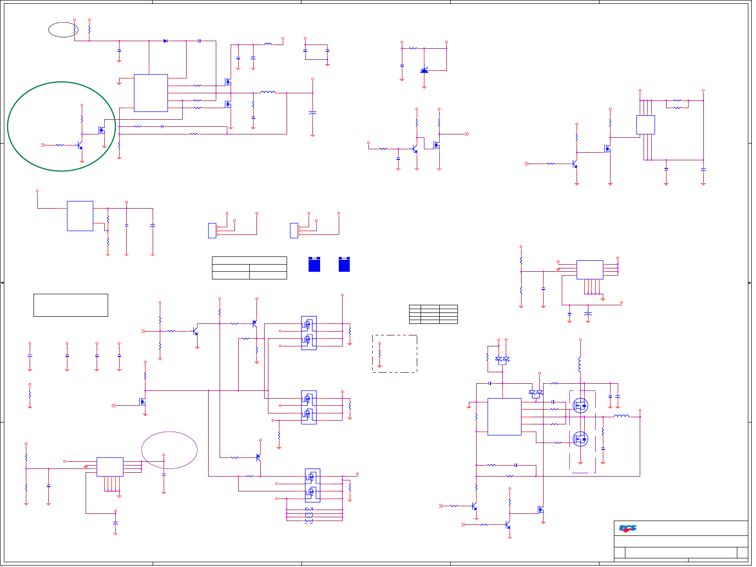Select the large zener diode symbol near top center

(424, 70)
